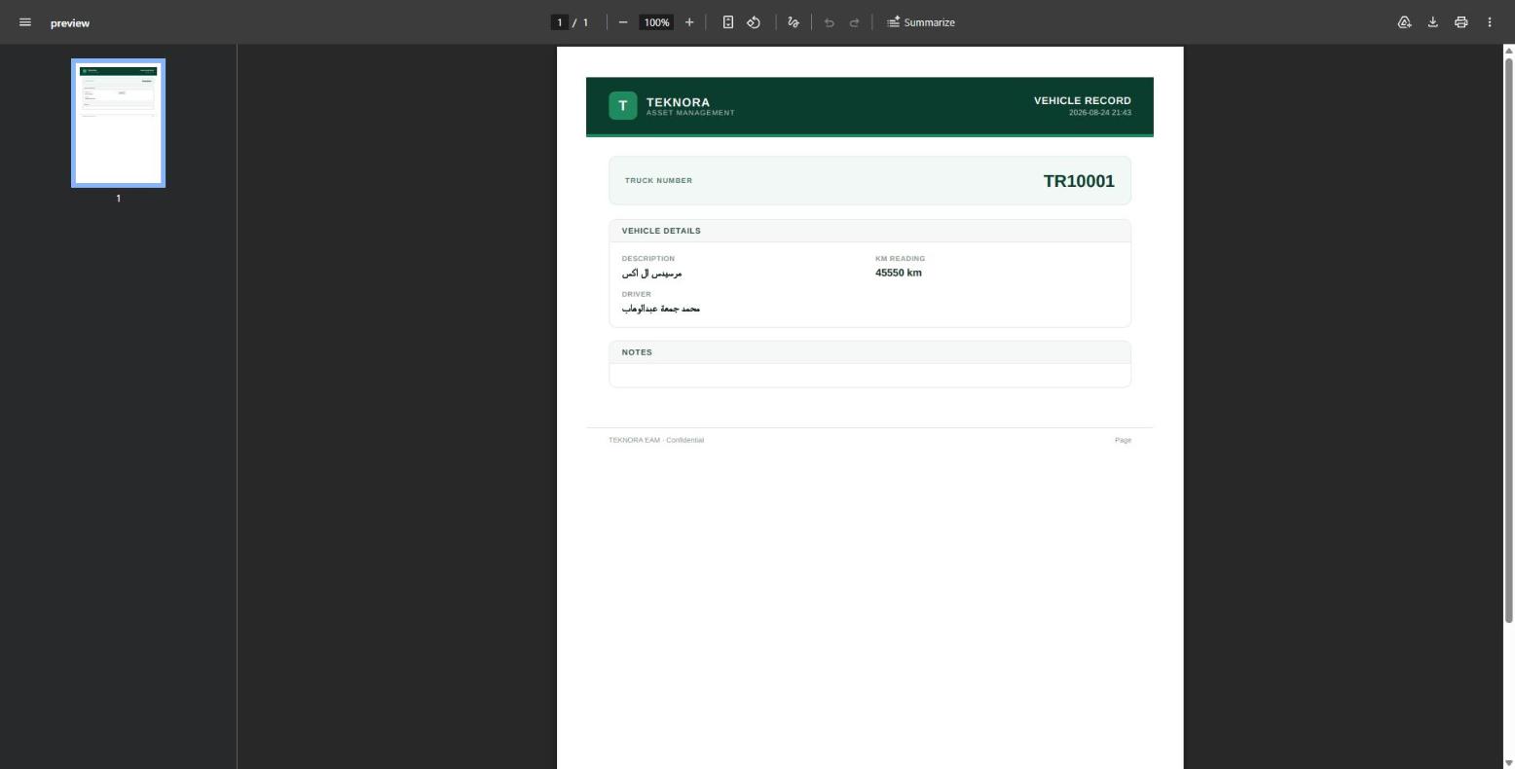This screenshot has height=769, width=1515.
Task: Toggle the fit to page icon
Action: [727, 22]
